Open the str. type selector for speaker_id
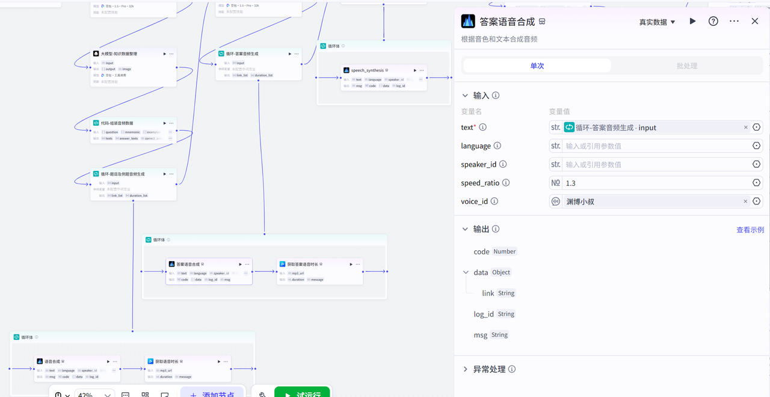The width and height of the screenshot is (770, 397). (556, 164)
